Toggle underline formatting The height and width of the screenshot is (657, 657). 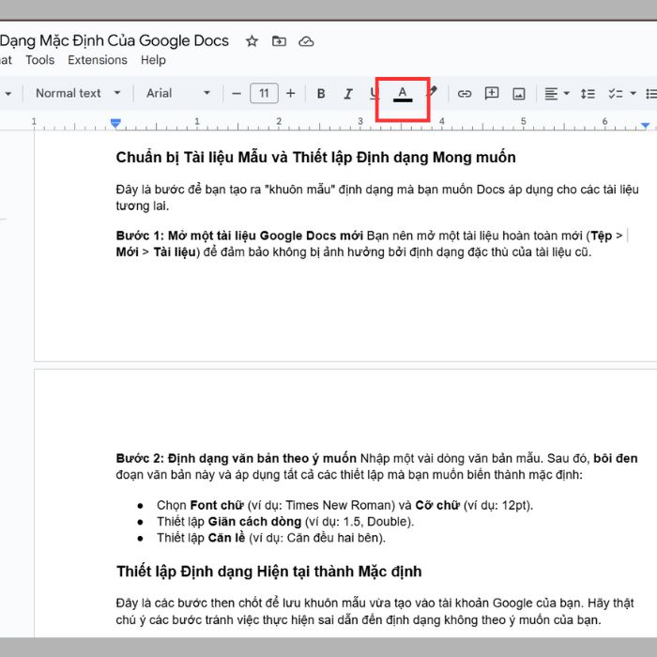coord(374,94)
